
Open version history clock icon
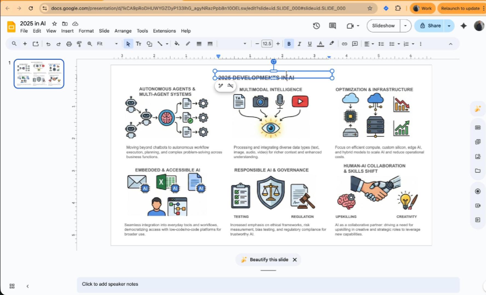(x=316, y=26)
